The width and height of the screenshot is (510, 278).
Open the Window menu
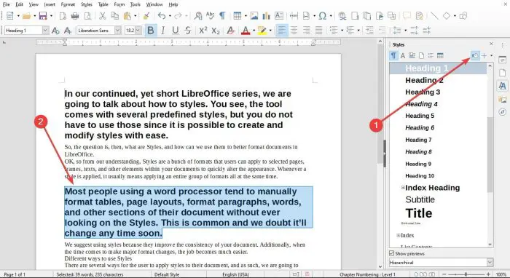154,4
